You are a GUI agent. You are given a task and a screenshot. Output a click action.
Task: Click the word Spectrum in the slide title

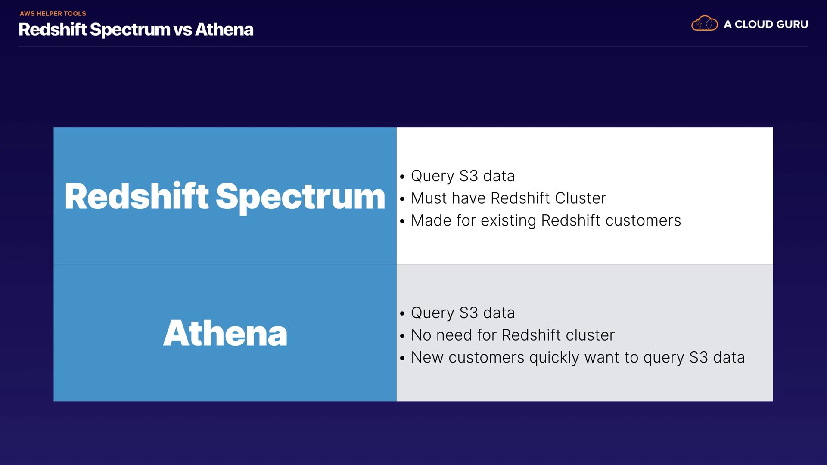tap(130, 30)
